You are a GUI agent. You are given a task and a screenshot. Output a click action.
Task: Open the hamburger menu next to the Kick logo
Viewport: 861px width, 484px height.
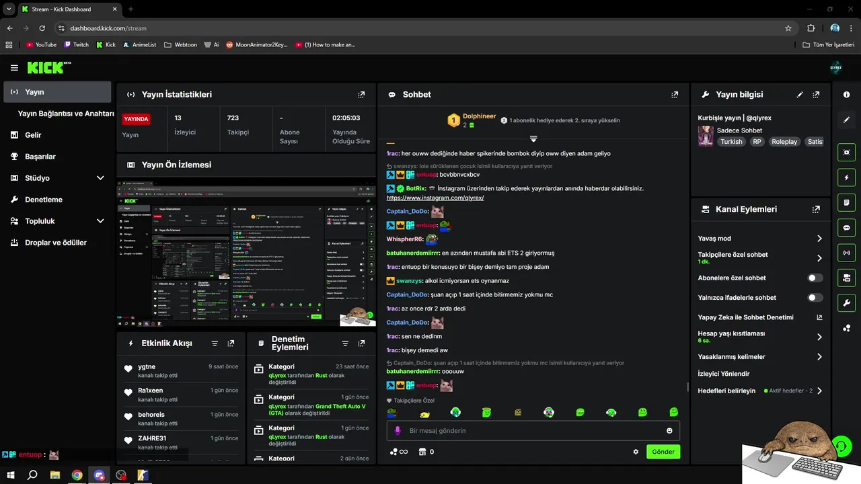pyautogui.click(x=14, y=68)
